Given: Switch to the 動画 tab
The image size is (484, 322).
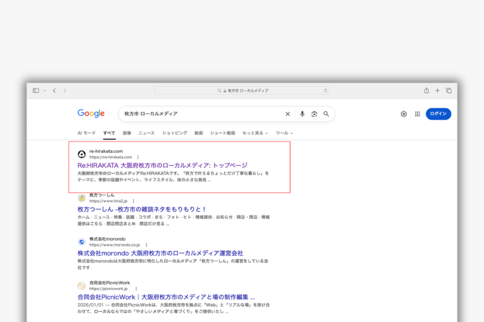Looking at the screenshot, I should (x=199, y=133).
